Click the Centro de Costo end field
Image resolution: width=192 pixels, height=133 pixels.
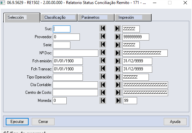click(x=145, y=93)
